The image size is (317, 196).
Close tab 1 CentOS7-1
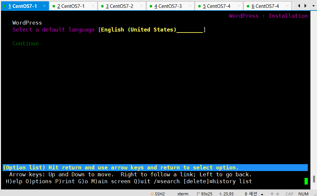[x=45, y=6]
